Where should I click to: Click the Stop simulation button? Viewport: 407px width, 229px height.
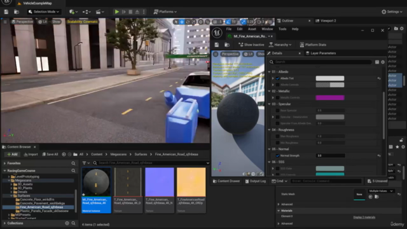click(x=130, y=11)
